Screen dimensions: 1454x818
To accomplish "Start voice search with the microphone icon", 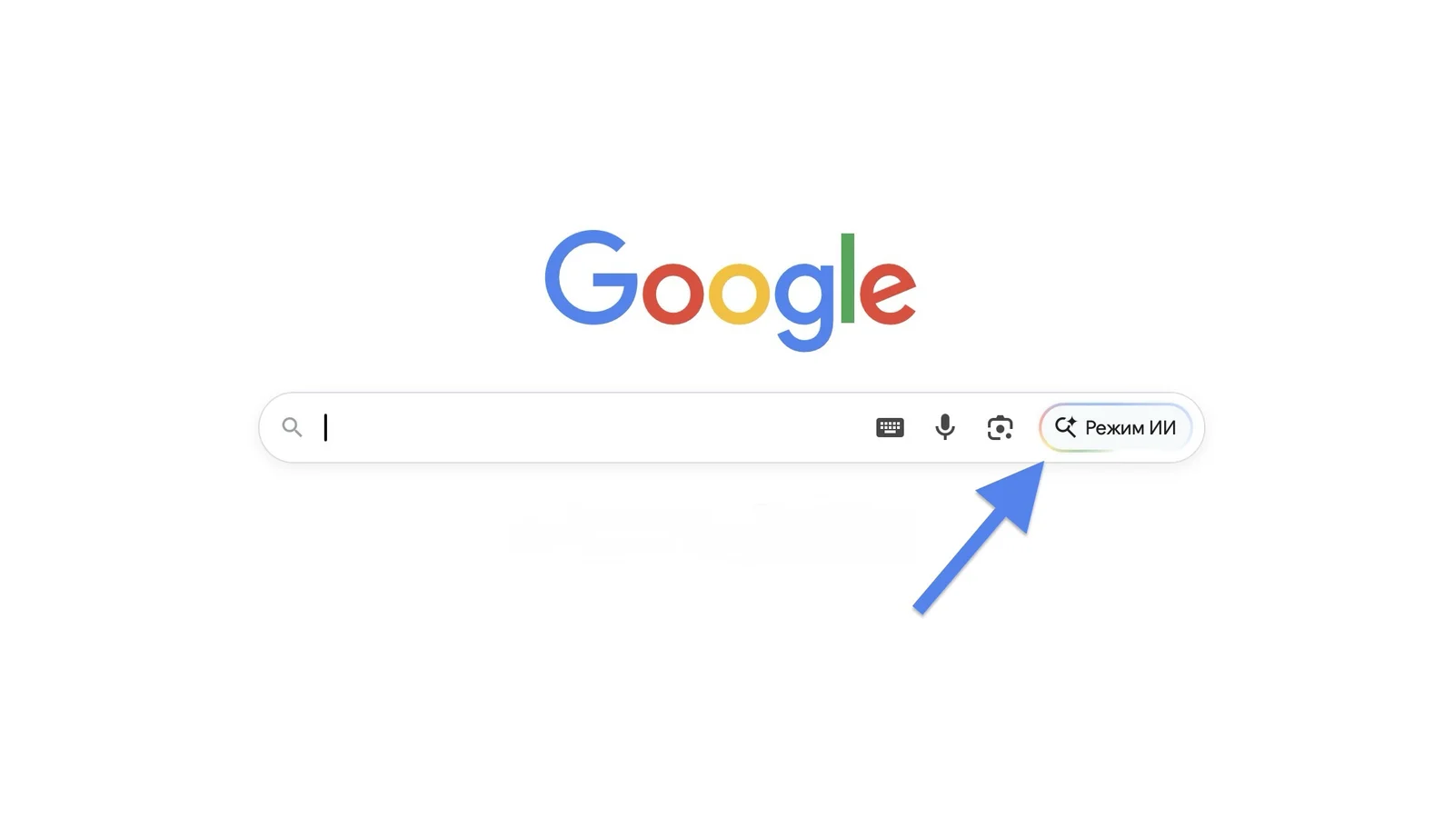I will click(x=945, y=427).
